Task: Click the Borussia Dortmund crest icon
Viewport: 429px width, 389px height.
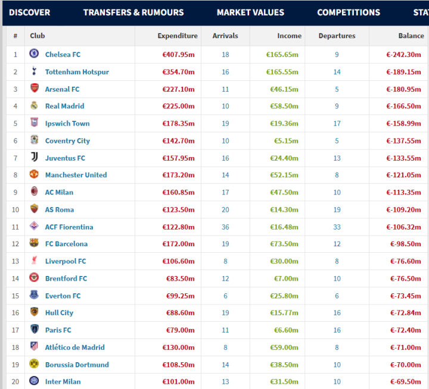Action: tap(34, 363)
